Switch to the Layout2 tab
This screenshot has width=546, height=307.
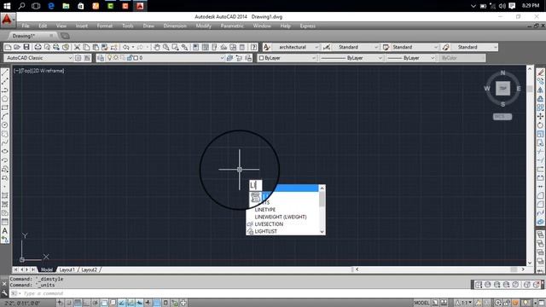click(x=89, y=269)
